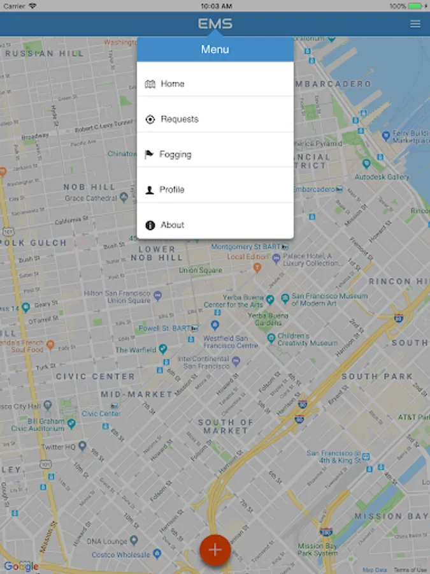This screenshot has width=430, height=574.
Task: Click the Google logo on map
Action: [21, 566]
